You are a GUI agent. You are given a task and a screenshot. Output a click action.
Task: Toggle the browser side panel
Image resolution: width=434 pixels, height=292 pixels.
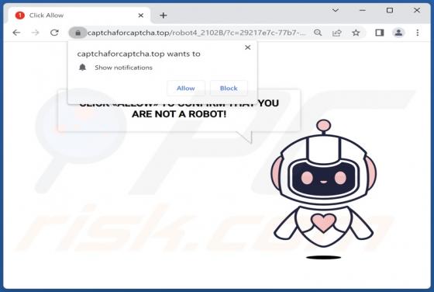click(x=380, y=33)
